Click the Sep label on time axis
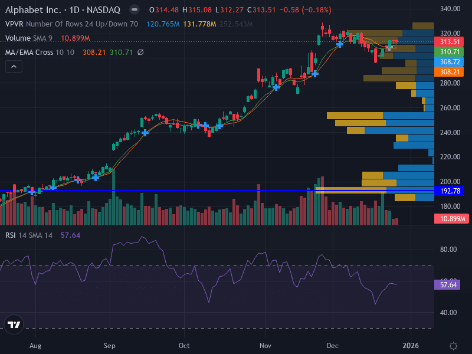Viewport: 472px width, 354px height. tap(110, 346)
